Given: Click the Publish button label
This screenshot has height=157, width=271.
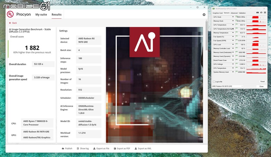Looking at the screenshot, I should coord(68,148).
